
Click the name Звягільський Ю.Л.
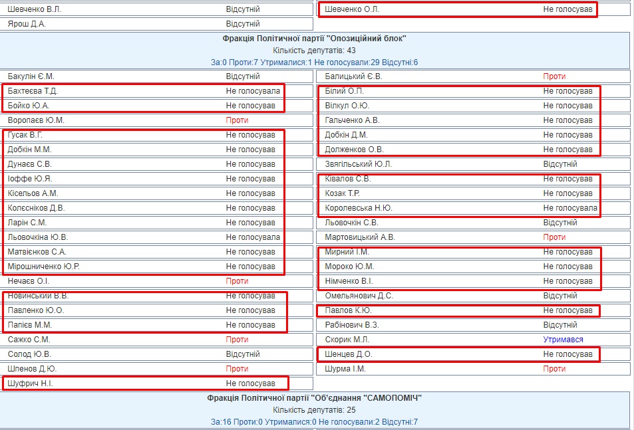[359, 164]
